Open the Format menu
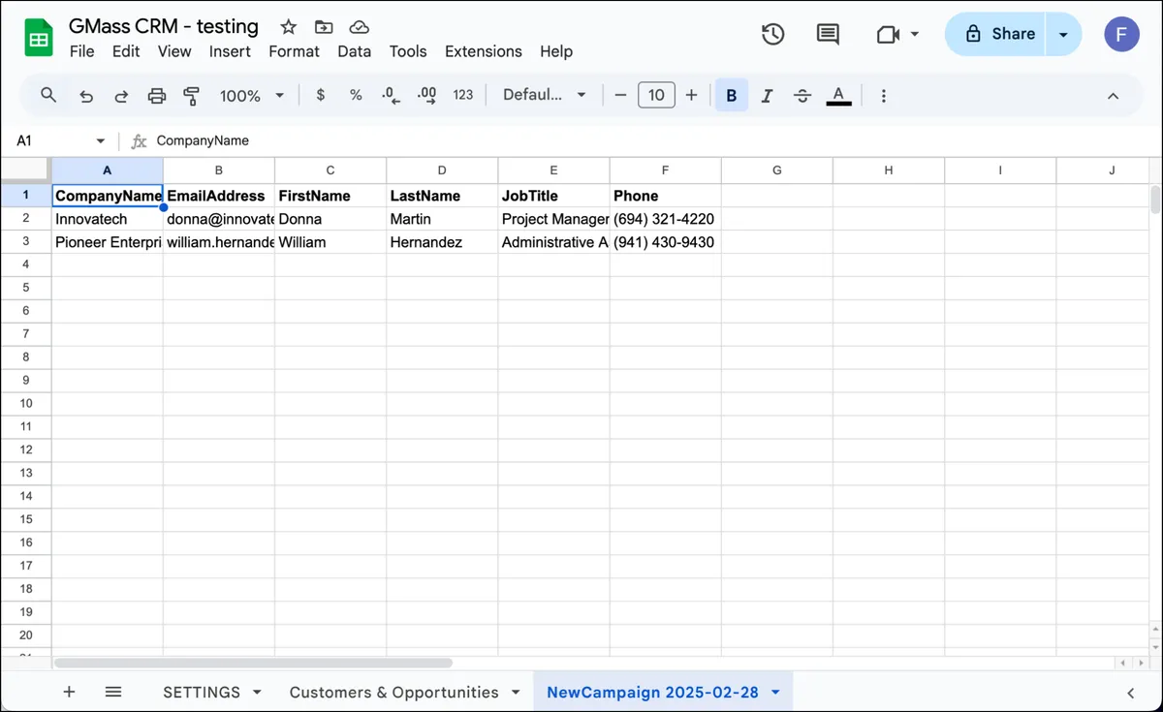 pos(294,51)
